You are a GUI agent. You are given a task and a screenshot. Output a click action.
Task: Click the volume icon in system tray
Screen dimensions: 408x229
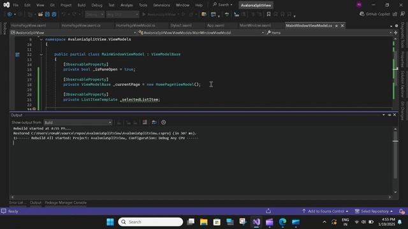tap(363, 222)
